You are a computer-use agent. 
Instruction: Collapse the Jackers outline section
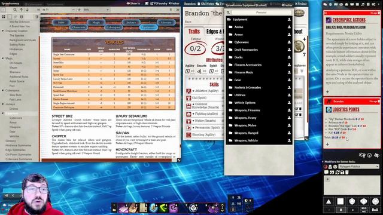click(2, 104)
